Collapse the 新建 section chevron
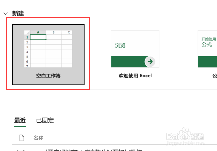 point(6,14)
